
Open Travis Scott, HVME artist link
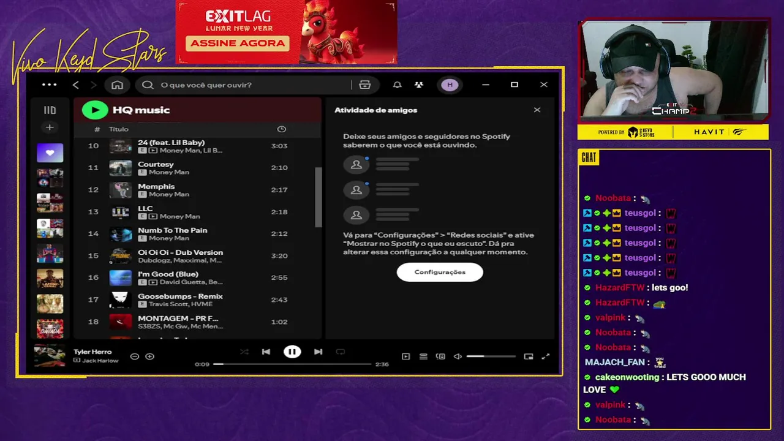coord(181,304)
